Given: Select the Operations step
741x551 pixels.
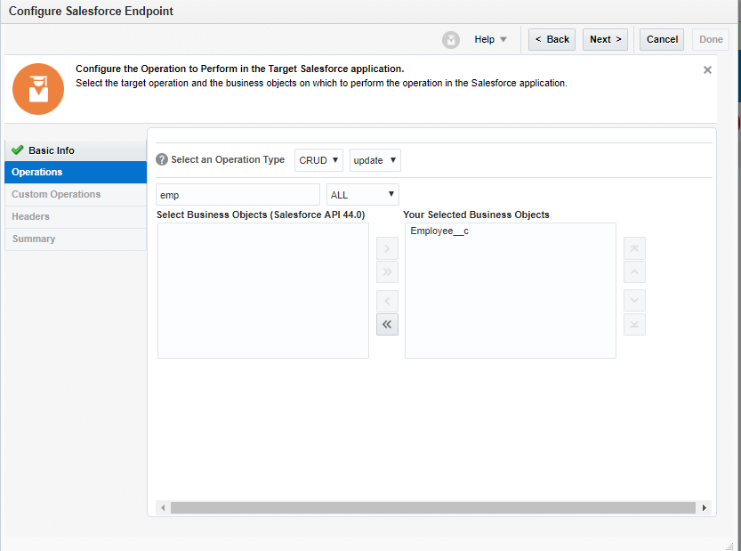Looking at the screenshot, I should (76, 172).
